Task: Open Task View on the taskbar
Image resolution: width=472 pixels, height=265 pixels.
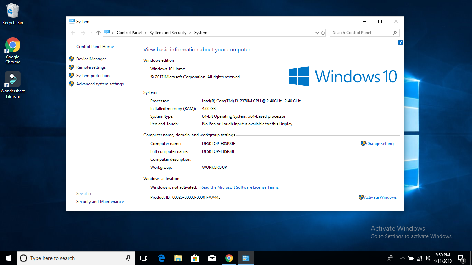Action: point(144,258)
